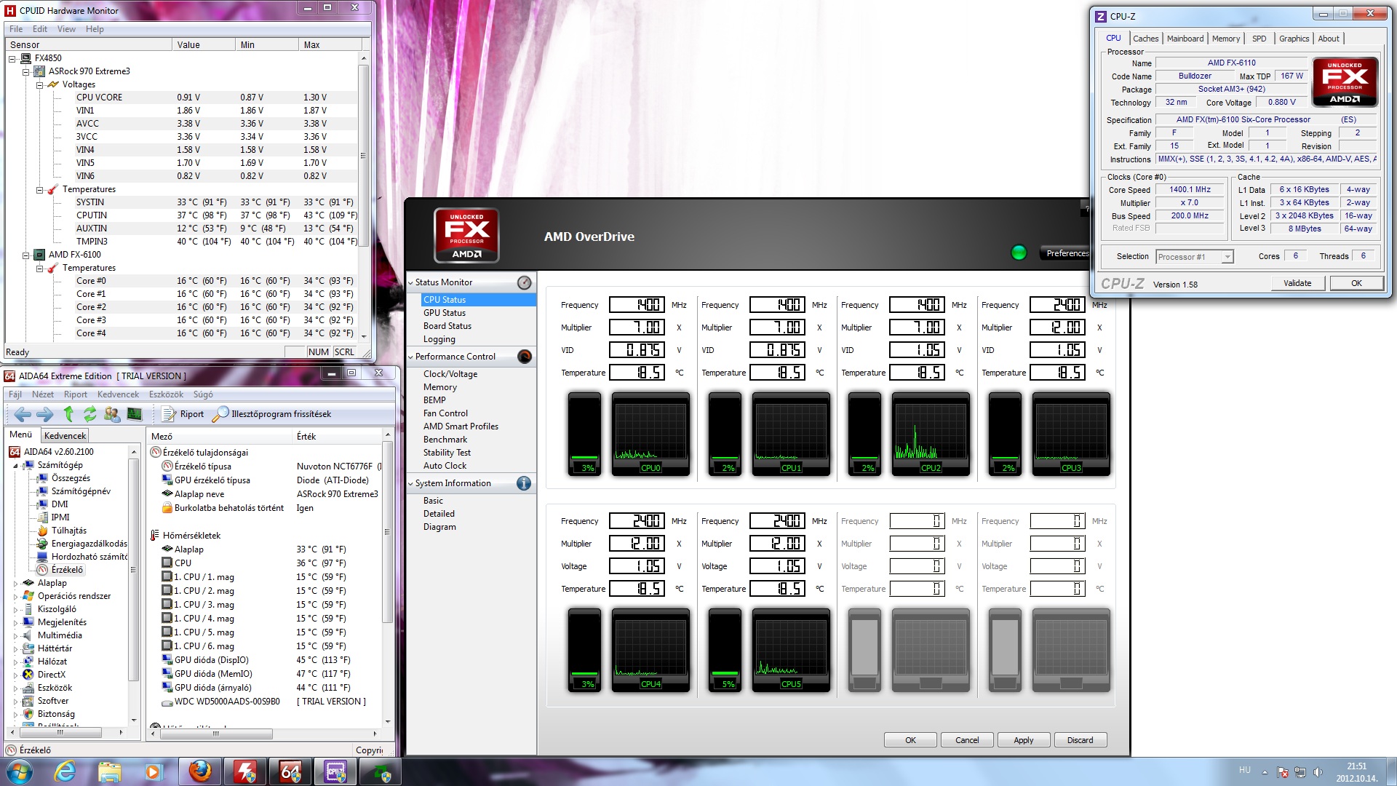Click the users icon in AIDA64 toolbar
The width and height of the screenshot is (1397, 786).
click(112, 414)
